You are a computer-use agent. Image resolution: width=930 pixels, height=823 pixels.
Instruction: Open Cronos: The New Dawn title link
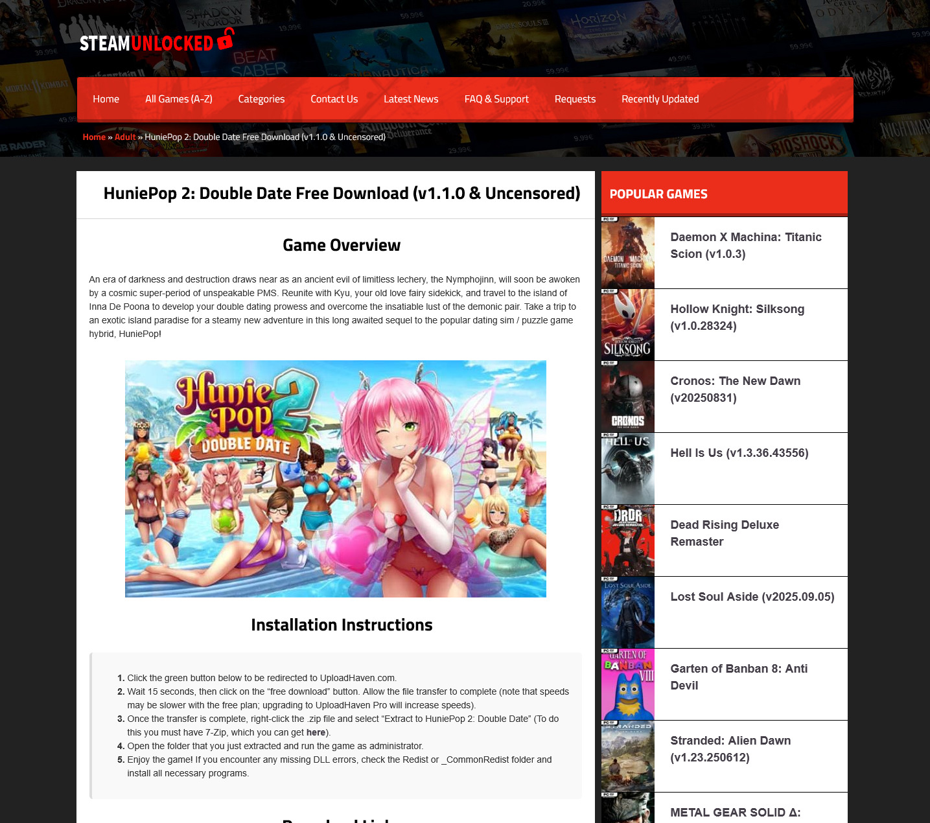736,389
